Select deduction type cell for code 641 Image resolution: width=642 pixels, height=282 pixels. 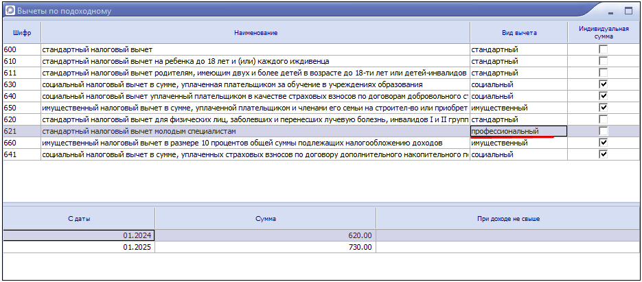518,154
